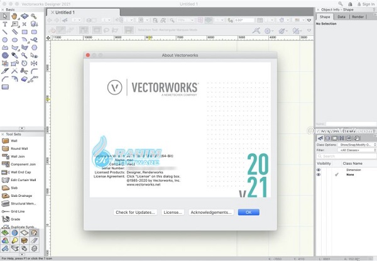Expand the Tool Sets bottom arrow
Viewport: 377px width, 261px height.
click(x=22, y=254)
